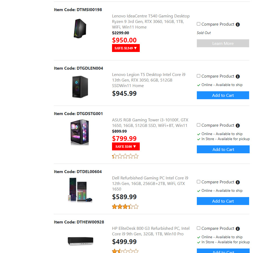Enable Compare Product for ASUS RGB Tower
The width and height of the screenshot is (256, 253).
(x=199, y=125)
